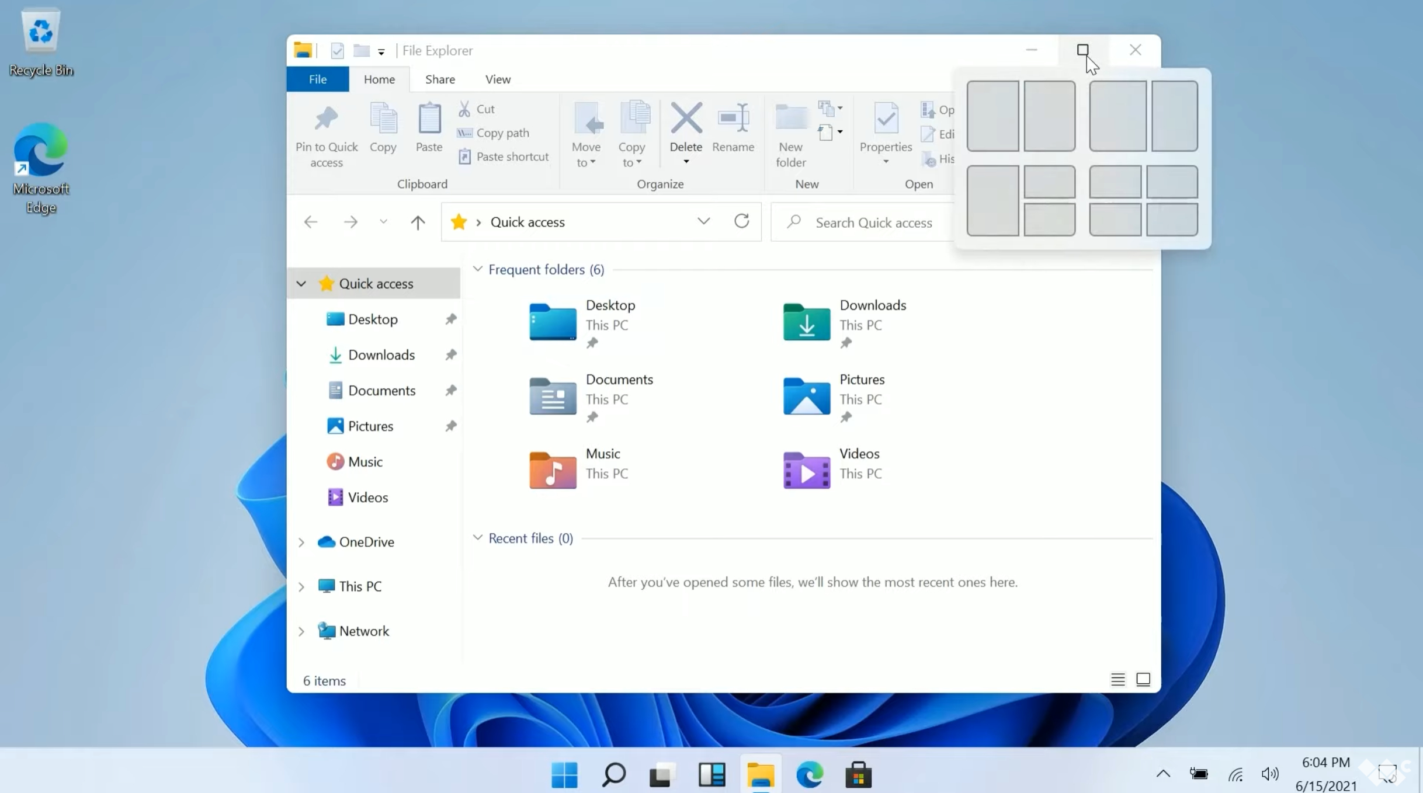Viewport: 1423px width, 793px height.
Task: Open Recent locations dropdown arrow
Action: (x=383, y=222)
